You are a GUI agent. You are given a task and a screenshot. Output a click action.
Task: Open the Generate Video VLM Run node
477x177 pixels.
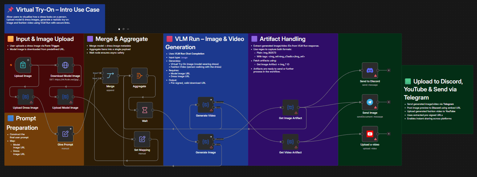click(206, 105)
